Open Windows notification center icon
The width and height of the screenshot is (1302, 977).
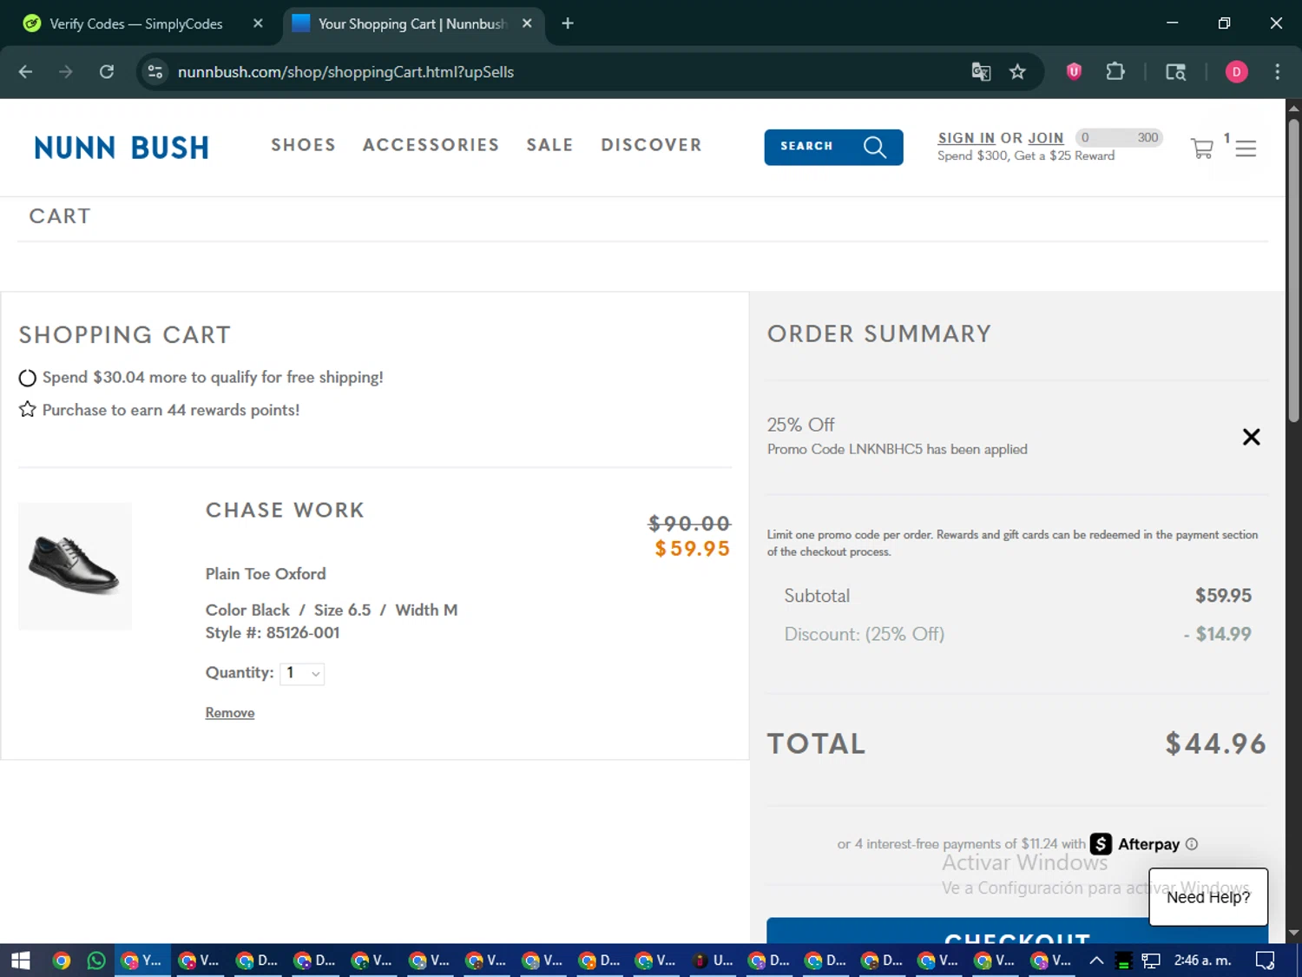click(1266, 960)
